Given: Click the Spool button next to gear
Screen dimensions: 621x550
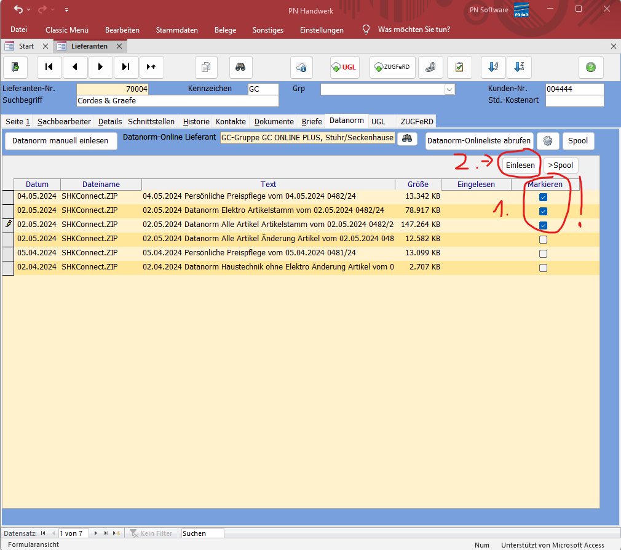Looking at the screenshot, I should coord(578,141).
